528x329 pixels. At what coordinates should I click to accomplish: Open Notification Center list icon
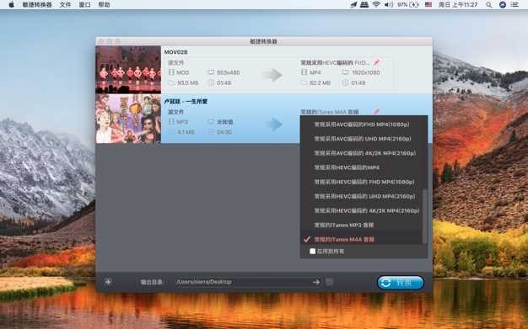tap(515, 5)
